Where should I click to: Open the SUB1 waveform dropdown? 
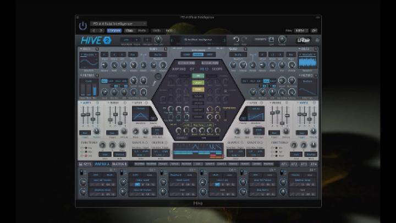tap(158, 55)
